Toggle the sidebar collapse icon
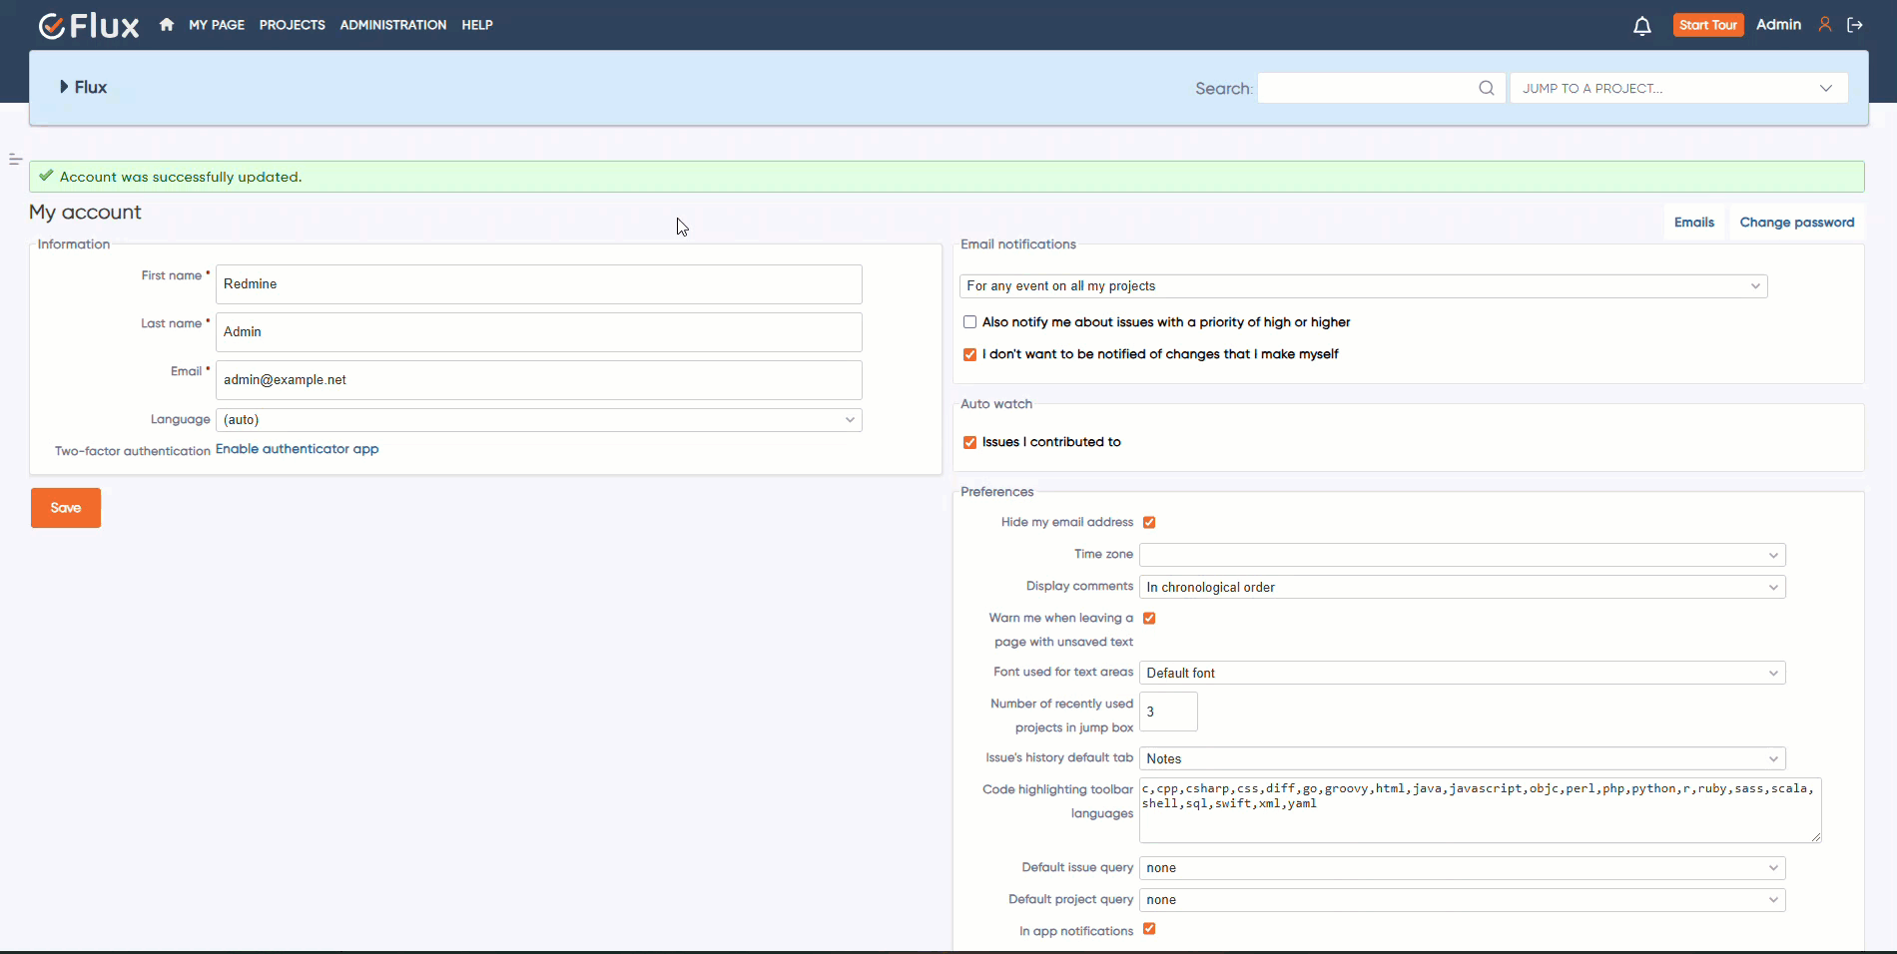 (x=15, y=160)
